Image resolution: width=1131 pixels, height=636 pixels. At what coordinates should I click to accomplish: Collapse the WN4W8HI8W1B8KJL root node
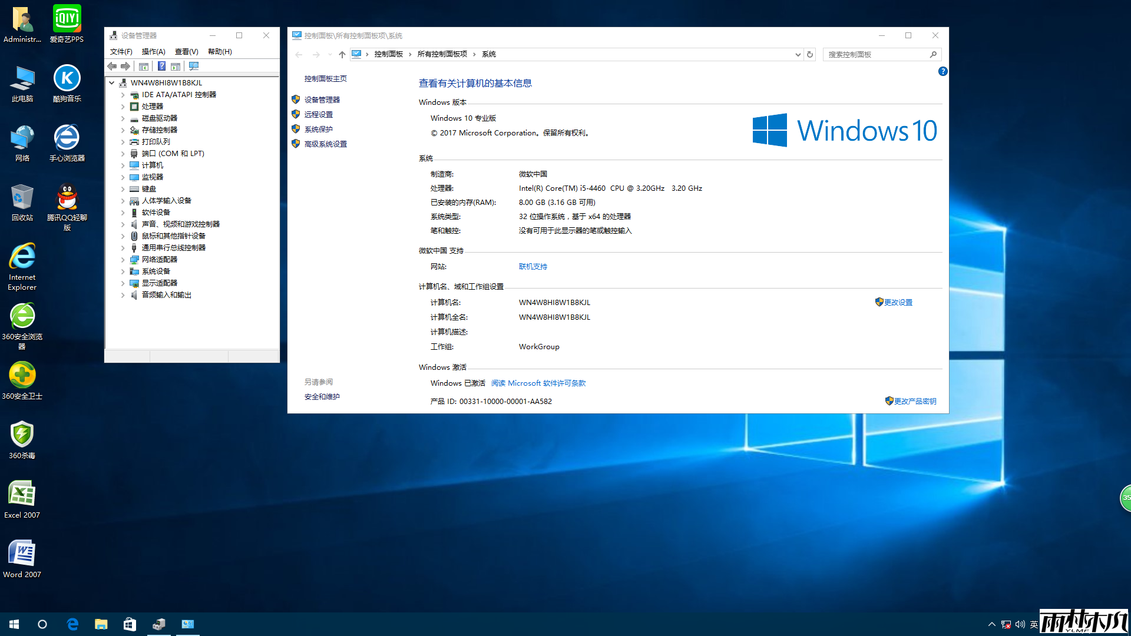click(x=112, y=83)
